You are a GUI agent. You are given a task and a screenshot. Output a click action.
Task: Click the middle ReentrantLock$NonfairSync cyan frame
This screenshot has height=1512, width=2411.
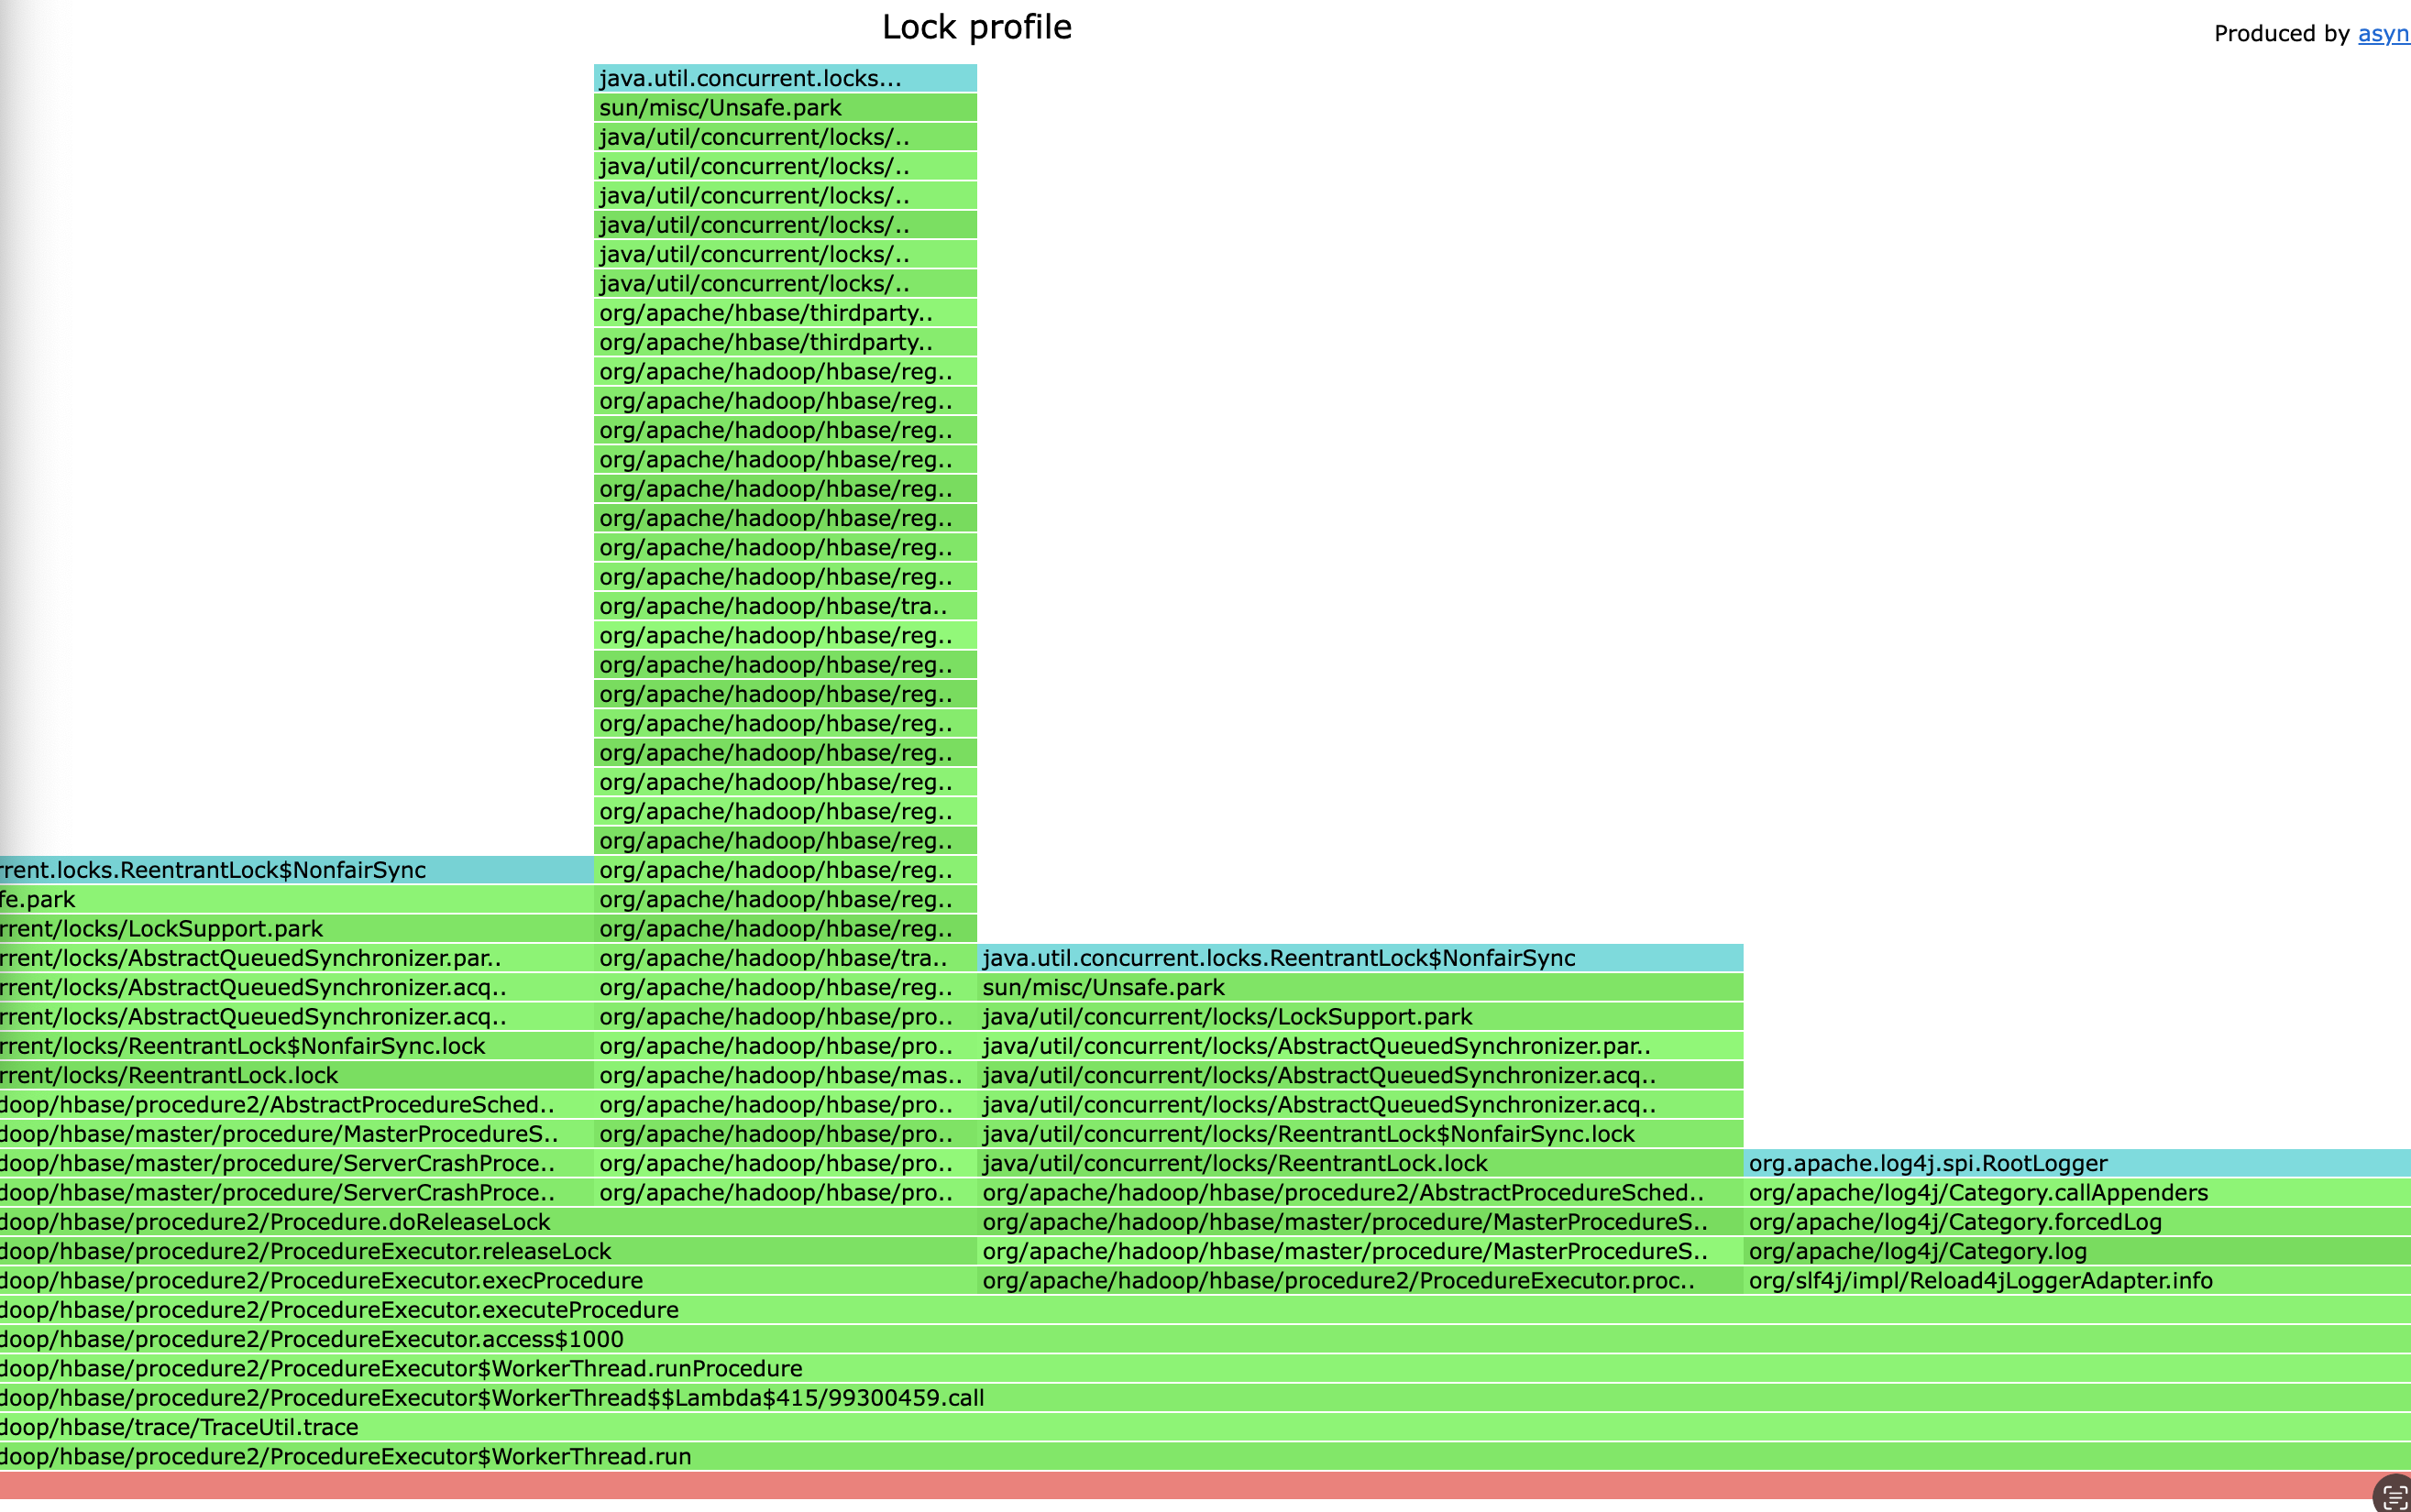point(1360,958)
